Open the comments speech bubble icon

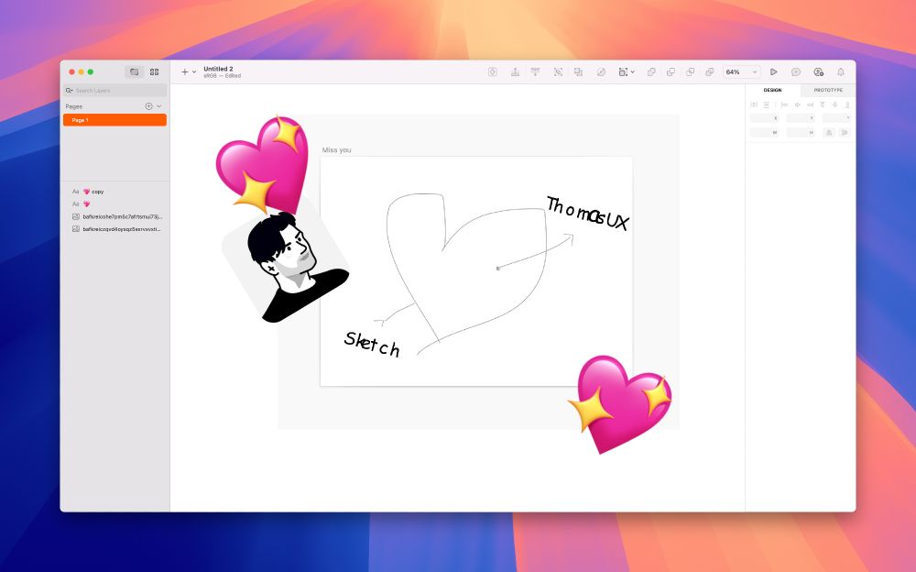click(796, 71)
